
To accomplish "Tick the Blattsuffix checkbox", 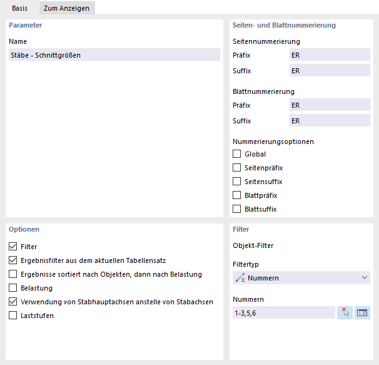I will (237, 209).
